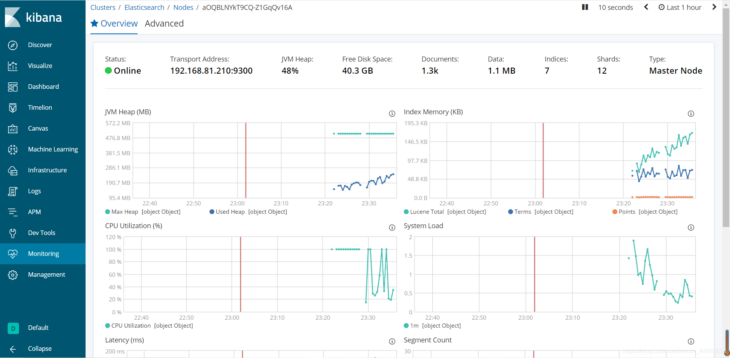Open Machine Learning icon
This screenshot has width=730, height=358.
coord(13,150)
